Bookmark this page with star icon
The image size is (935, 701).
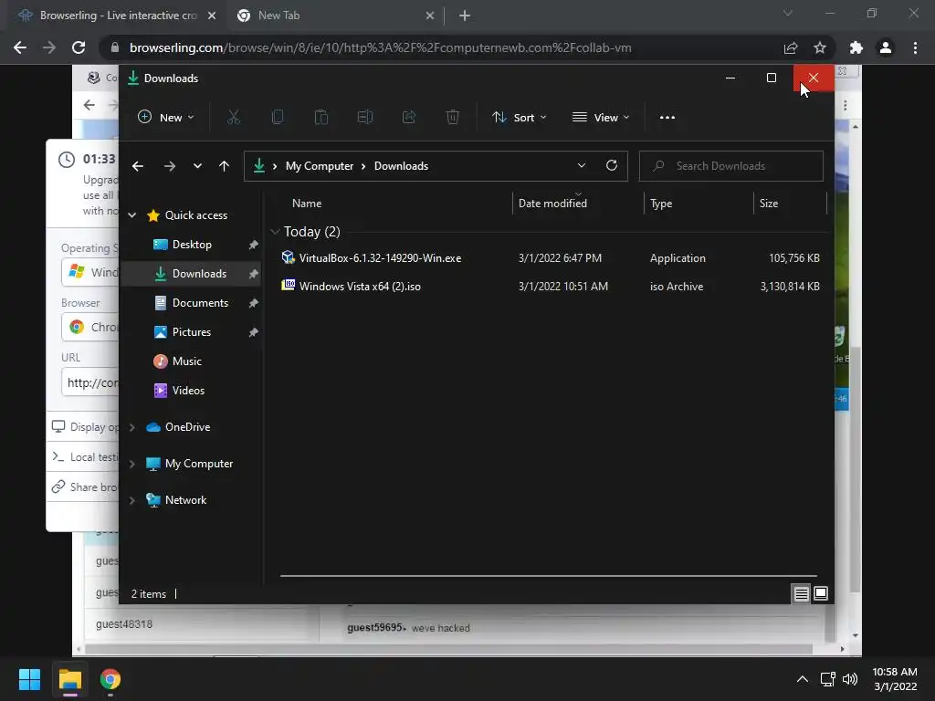pos(820,47)
